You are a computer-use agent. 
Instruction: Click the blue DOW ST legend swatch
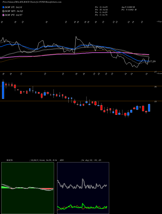[3, 7]
